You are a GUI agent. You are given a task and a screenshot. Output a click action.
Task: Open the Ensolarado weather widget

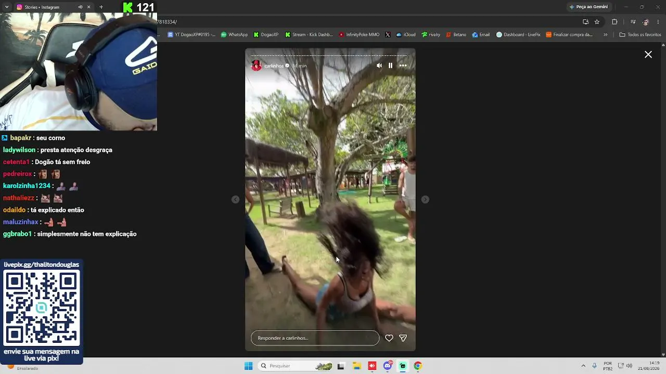pyautogui.click(x=22, y=367)
